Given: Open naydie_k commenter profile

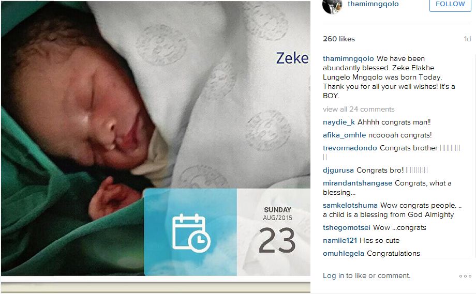Looking at the screenshot, I should (339, 122).
